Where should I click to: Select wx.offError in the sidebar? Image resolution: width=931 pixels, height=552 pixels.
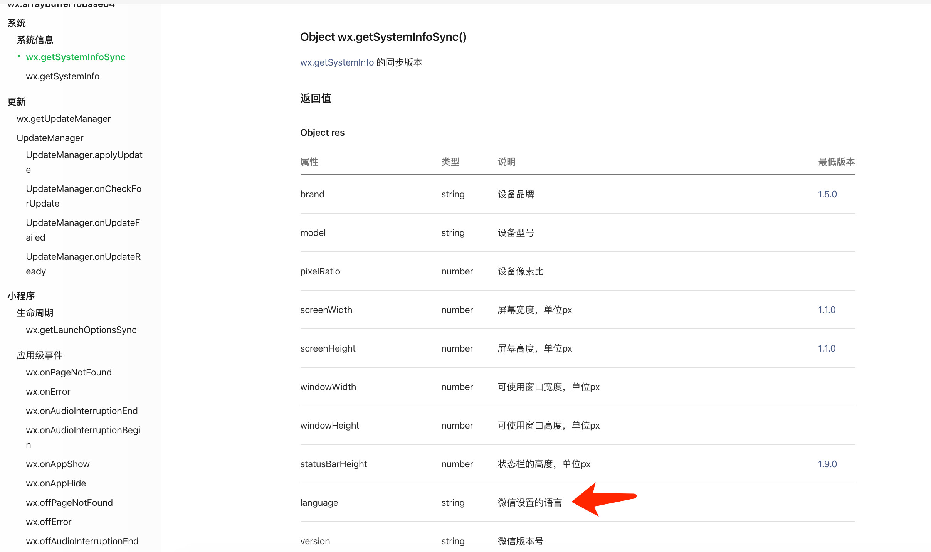click(x=49, y=522)
